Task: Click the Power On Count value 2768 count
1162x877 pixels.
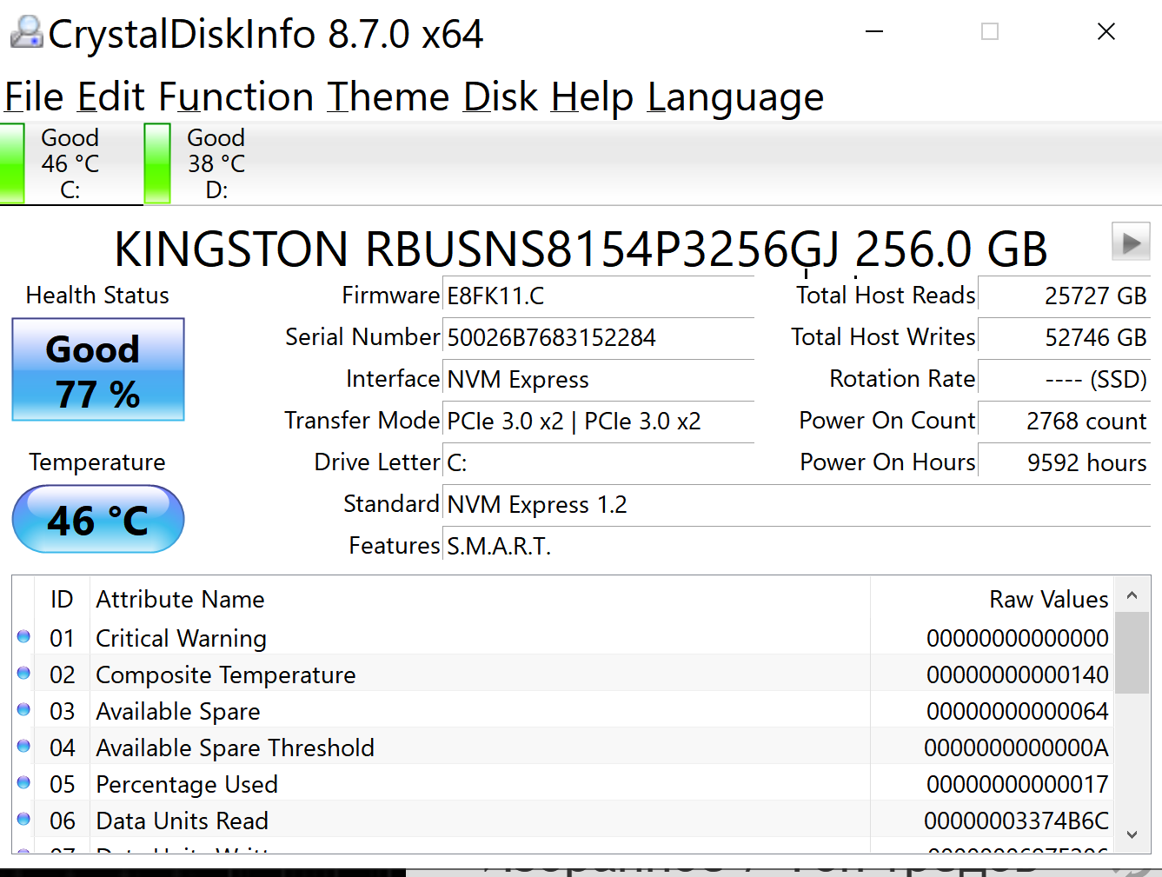Action: [x=1065, y=421]
